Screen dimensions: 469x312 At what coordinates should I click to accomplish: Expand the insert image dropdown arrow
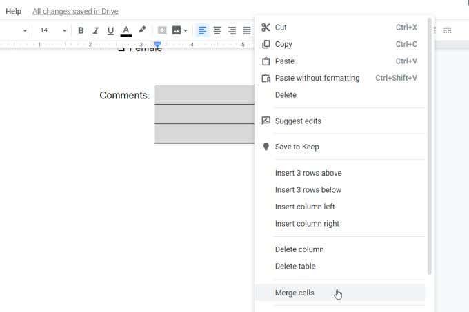(186, 30)
